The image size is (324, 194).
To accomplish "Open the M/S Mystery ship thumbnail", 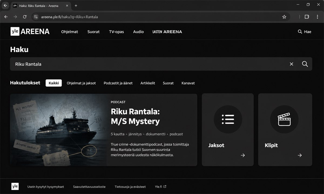I will point(58,130).
